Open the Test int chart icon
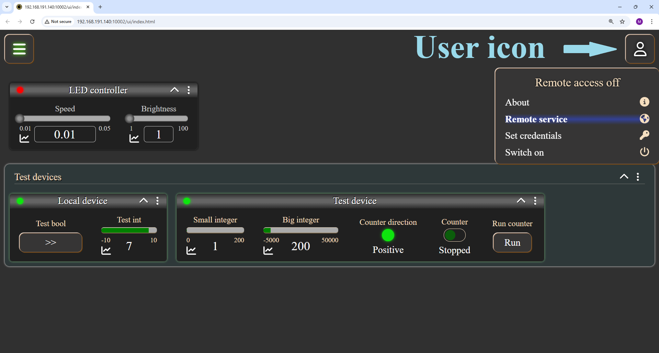This screenshot has width=659, height=353. click(106, 251)
